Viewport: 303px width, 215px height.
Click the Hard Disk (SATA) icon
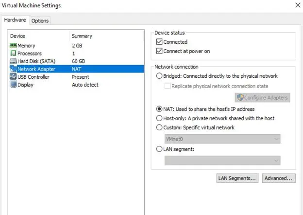coord(13,61)
